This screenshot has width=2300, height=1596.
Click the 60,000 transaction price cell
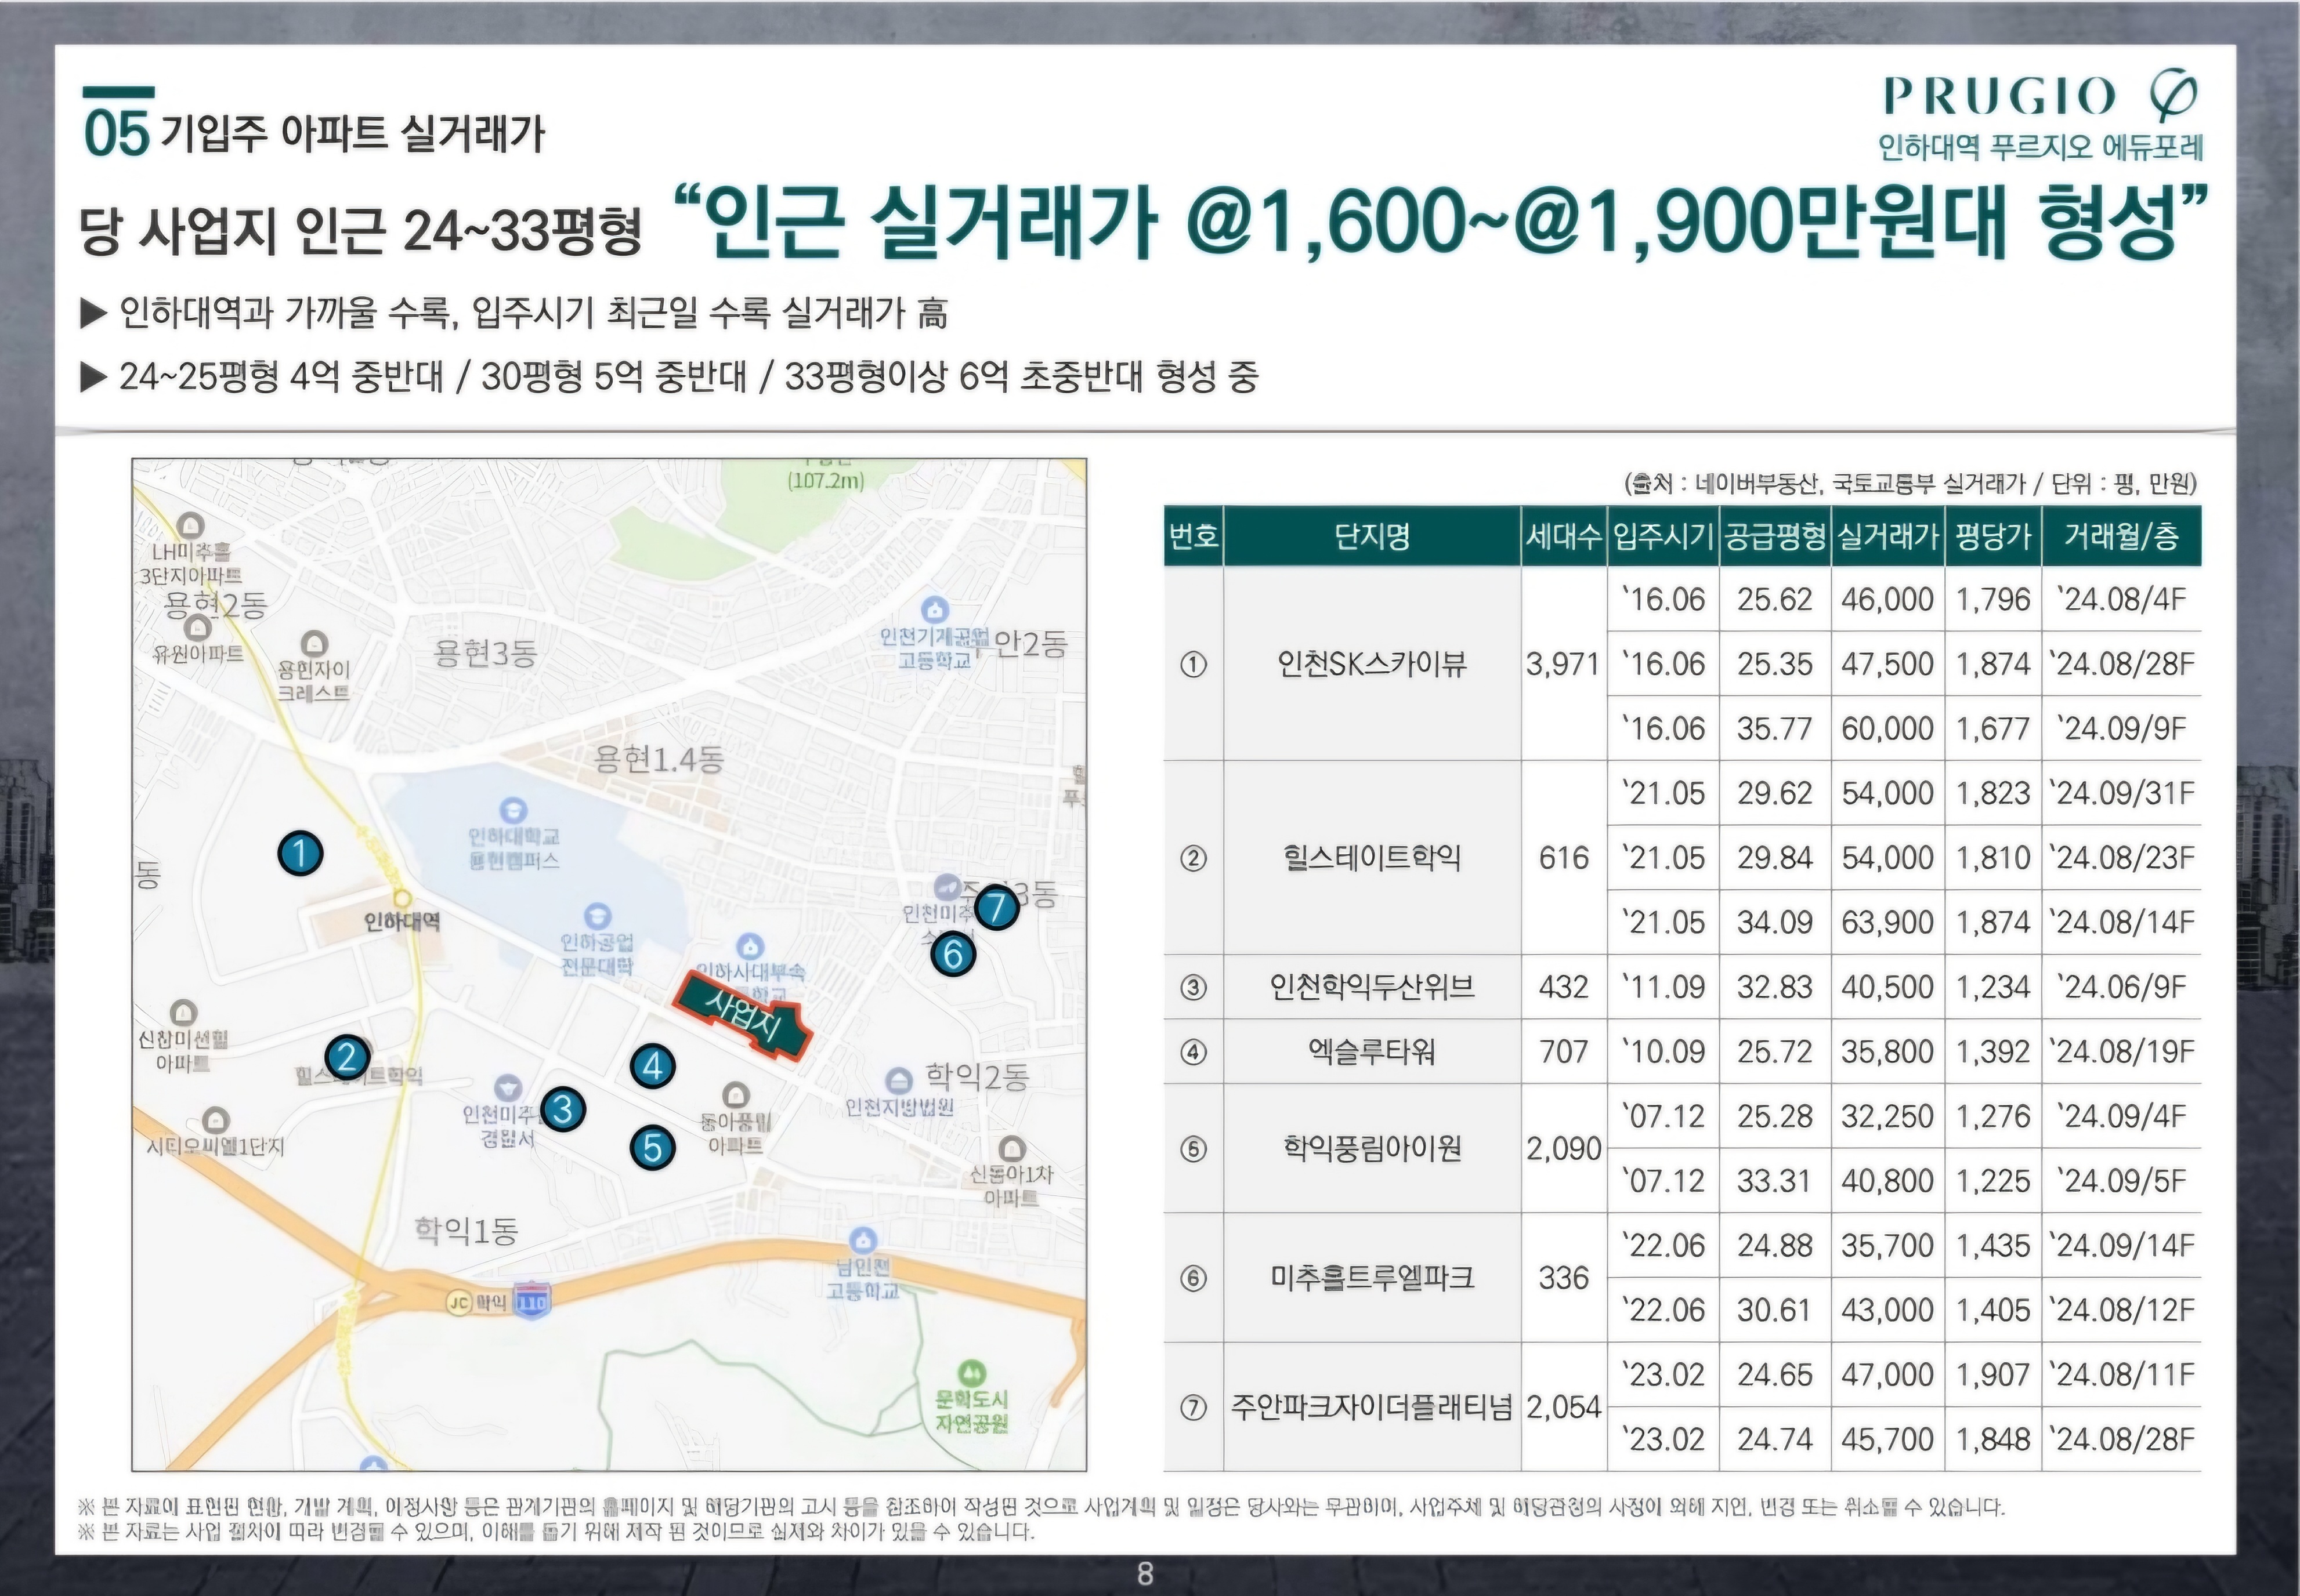coord(1888,728)
